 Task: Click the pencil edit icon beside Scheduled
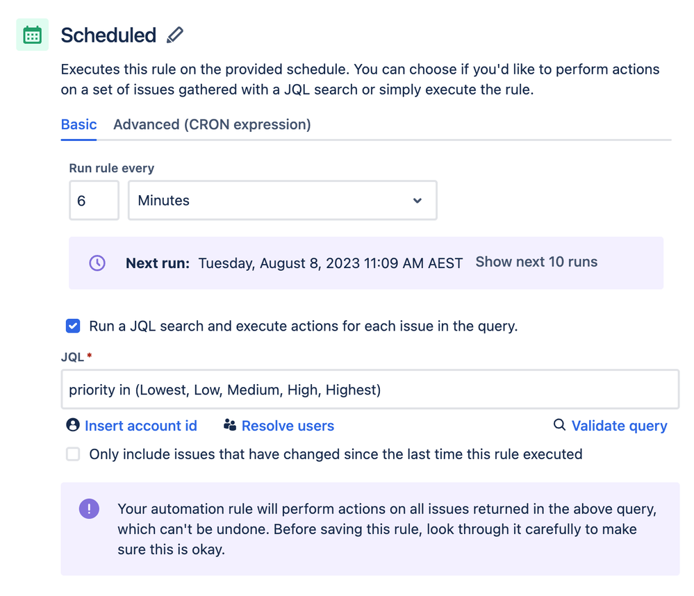pos(175,35)
